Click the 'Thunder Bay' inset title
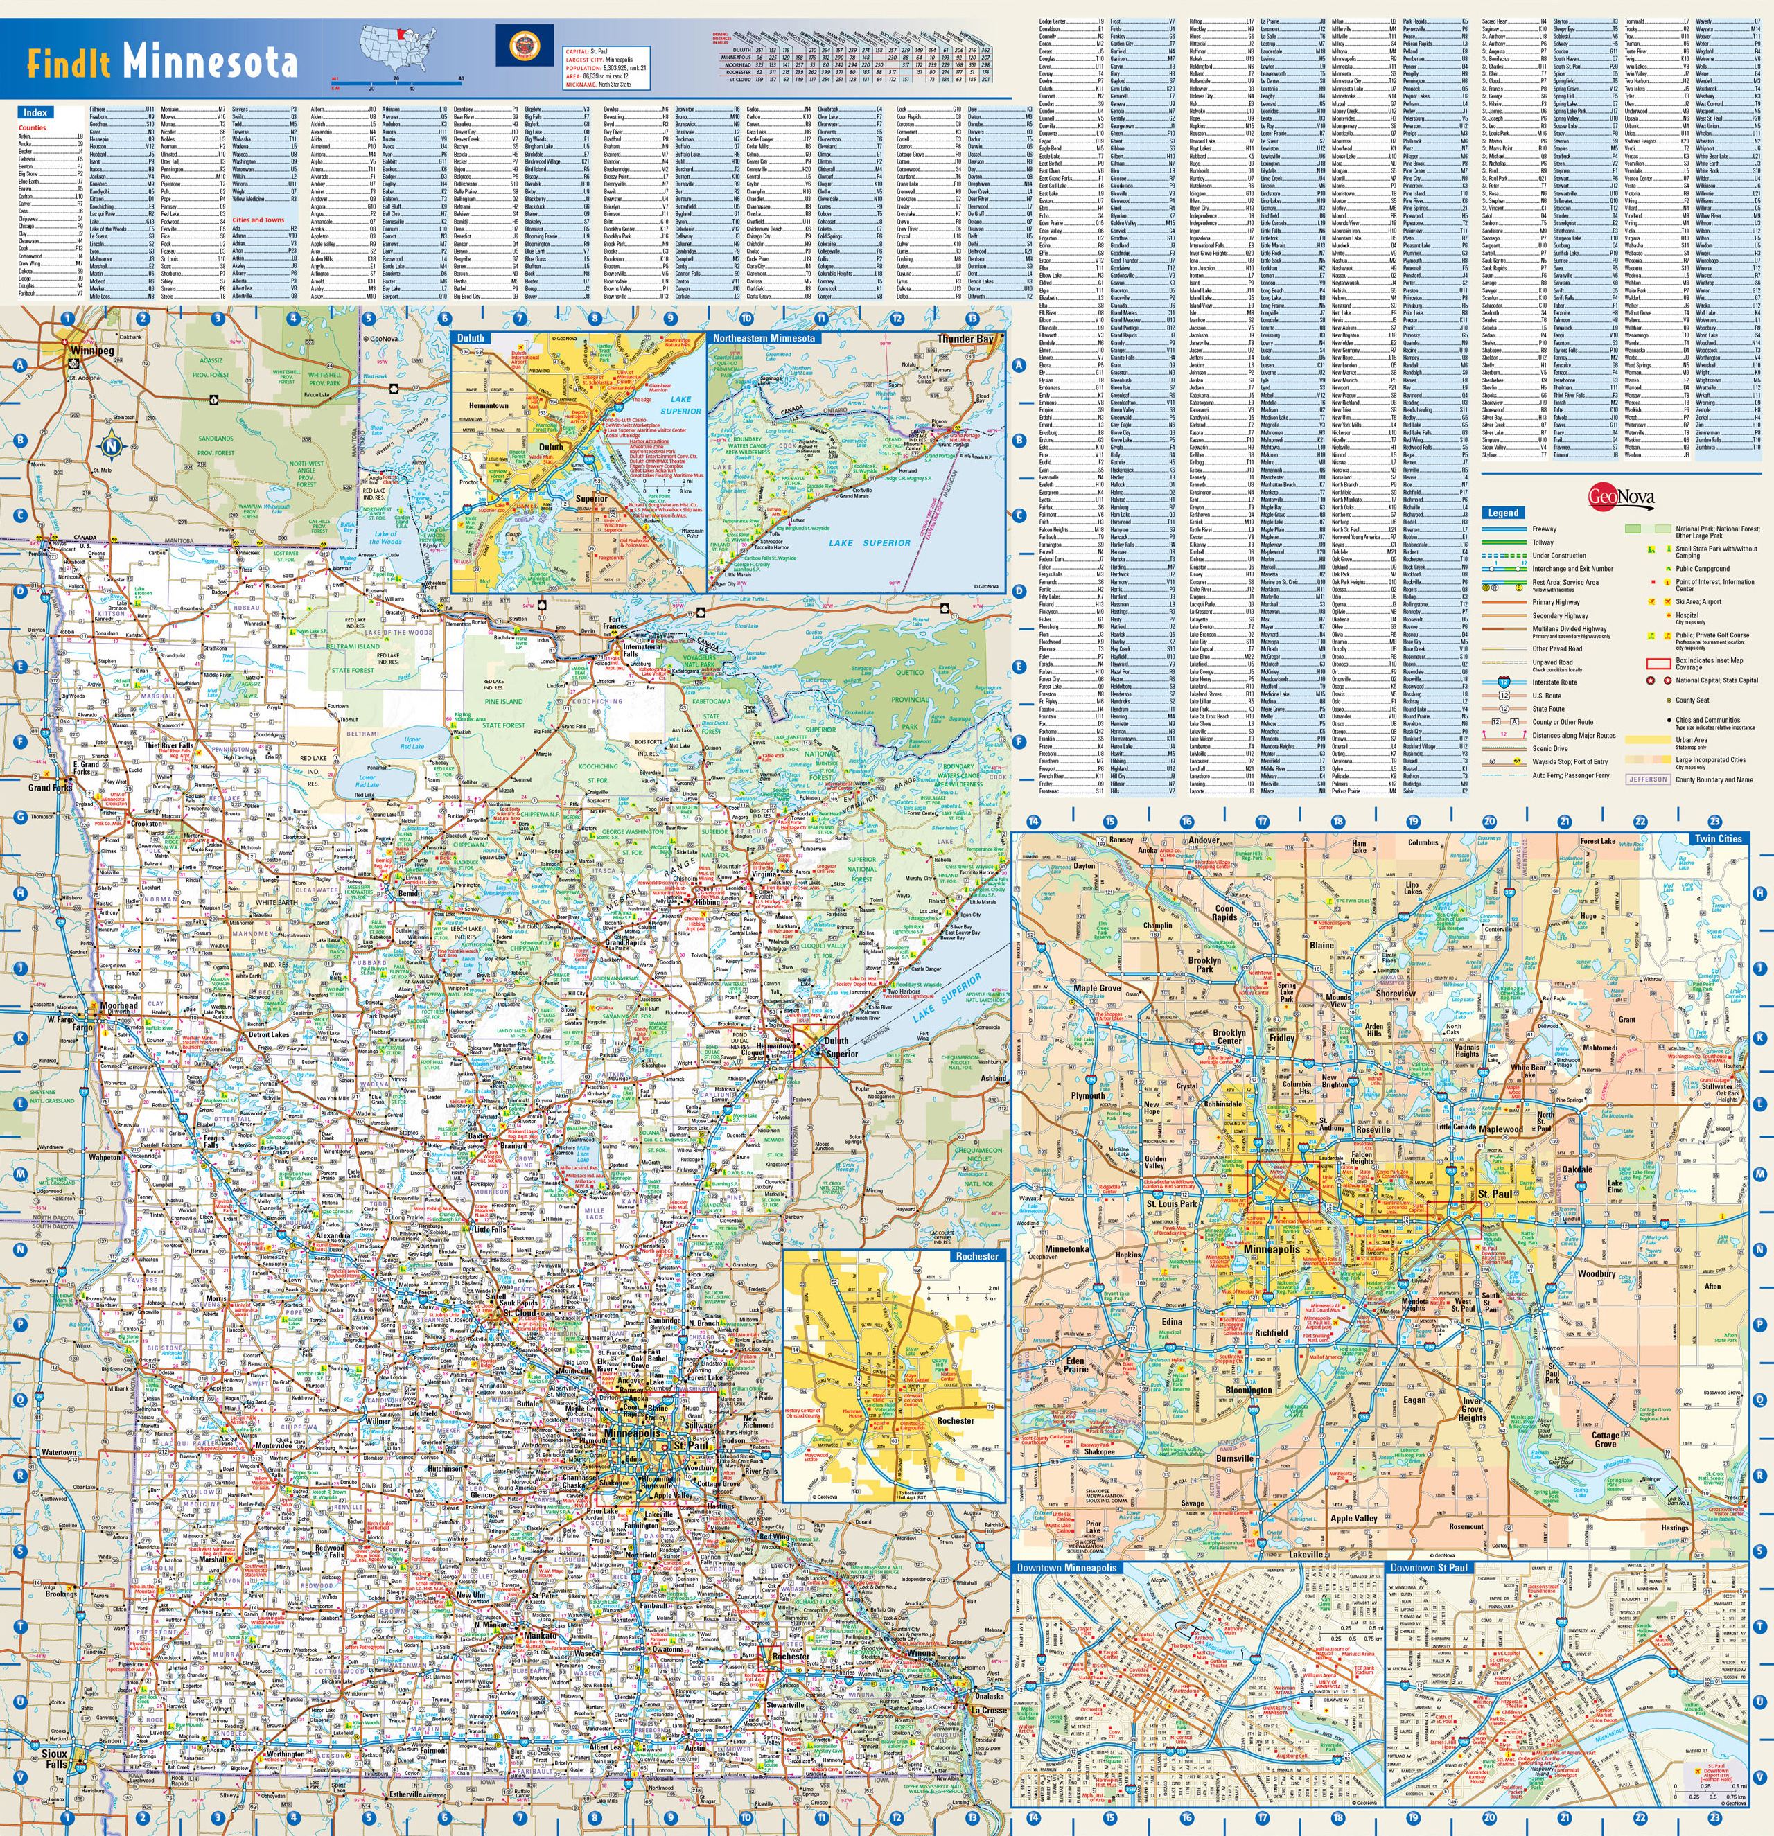1774x1836 pixels. pos(965,338)
